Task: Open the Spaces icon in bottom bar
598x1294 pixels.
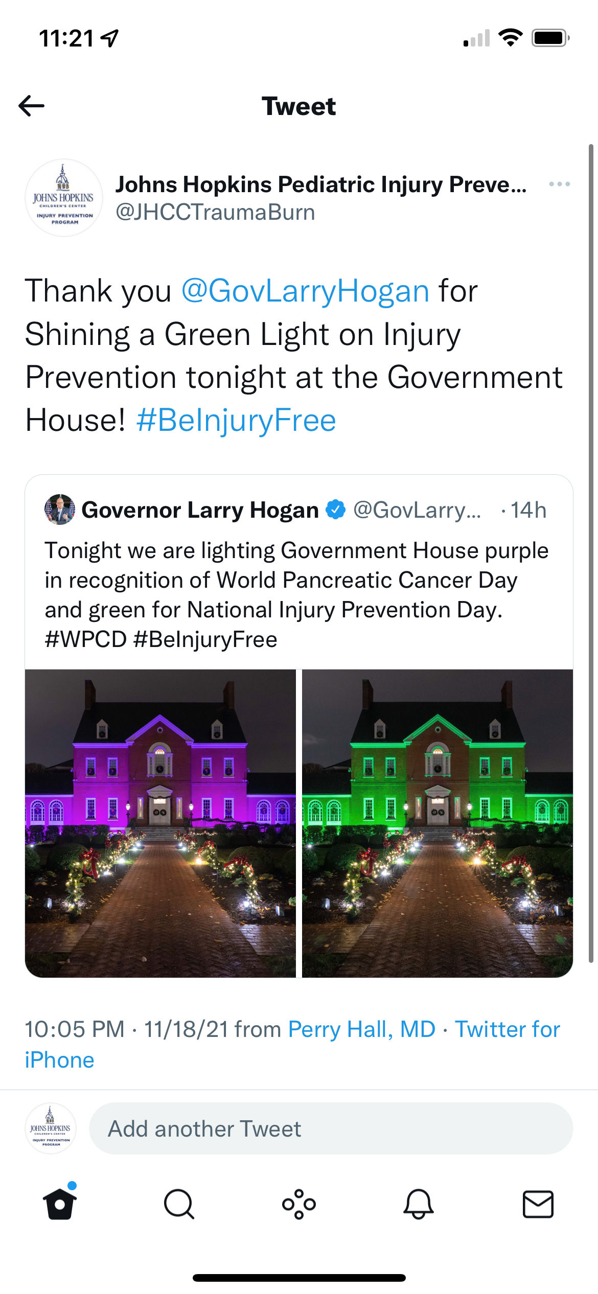Action: [299, 1204]
